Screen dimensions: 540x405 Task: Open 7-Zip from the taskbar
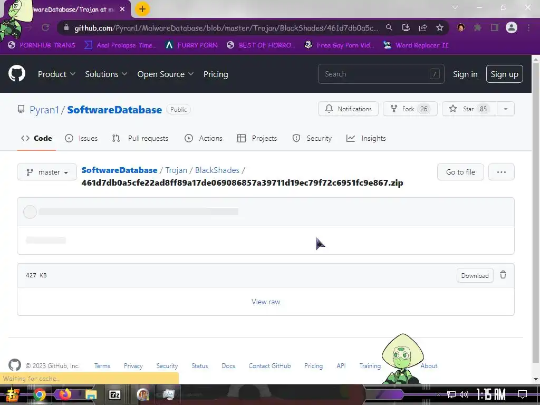pyautogui.click(x=114, y=394)
